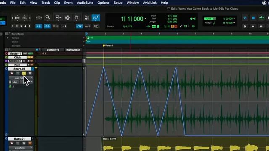Click the right zoom-in arrow
Viewport: 269px width, 151px height.
tap(30, 18)
